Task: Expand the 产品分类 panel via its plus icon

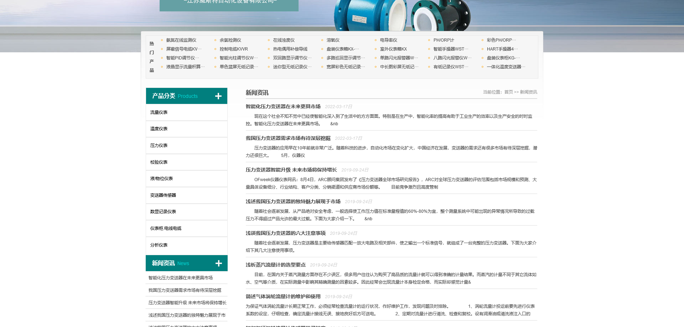Action: point(218,96)
